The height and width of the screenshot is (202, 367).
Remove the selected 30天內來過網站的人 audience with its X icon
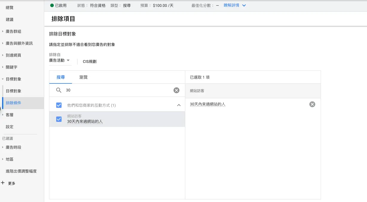312,104
